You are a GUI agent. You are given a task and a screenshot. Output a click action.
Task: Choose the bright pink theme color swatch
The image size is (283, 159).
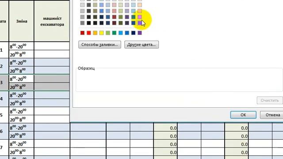[140, 17]
